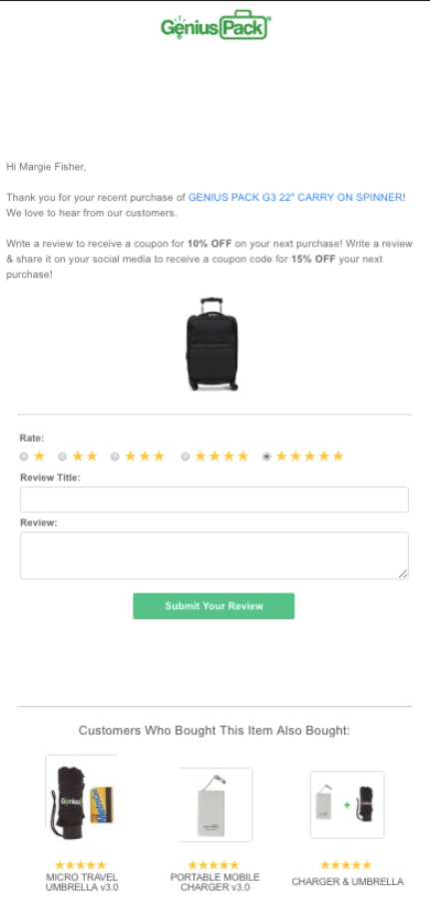Screen dimensions: 430x903
Task: Submit Your Review button
Action: tap(214, 606)
